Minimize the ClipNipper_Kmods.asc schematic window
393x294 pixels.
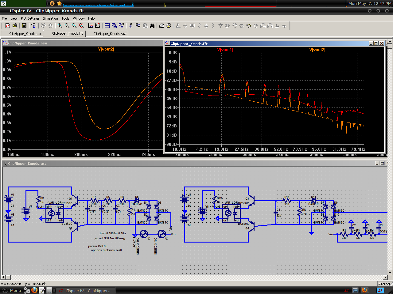tap(377, 163)
